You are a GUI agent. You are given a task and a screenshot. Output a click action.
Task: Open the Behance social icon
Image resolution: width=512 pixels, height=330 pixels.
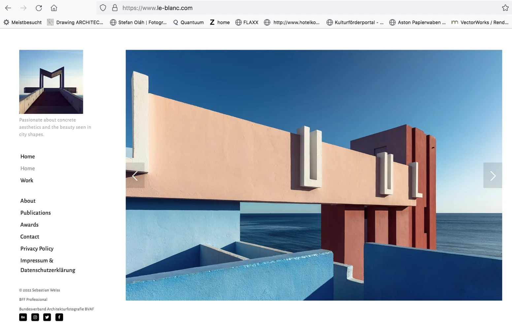[23, 317]
